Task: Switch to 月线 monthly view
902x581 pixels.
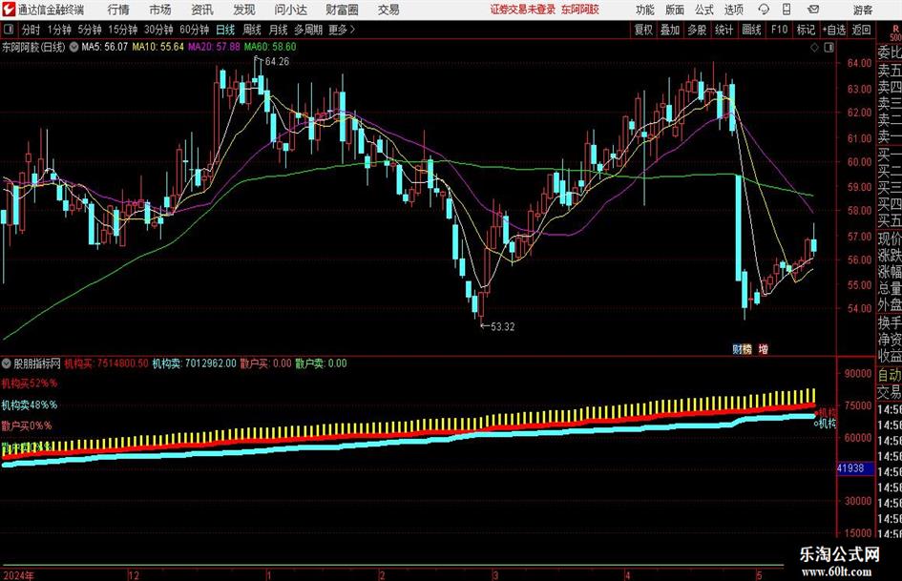Action: (278, 30)
